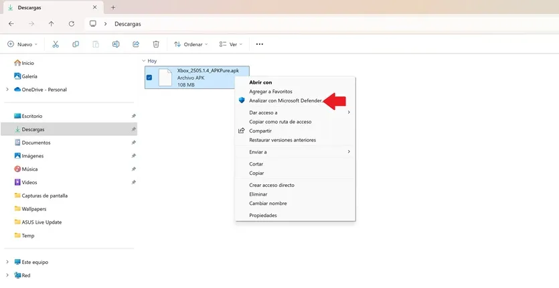Screen dimensions: 559x288
Task: Open a new tab with plus button
Action: 113,7
